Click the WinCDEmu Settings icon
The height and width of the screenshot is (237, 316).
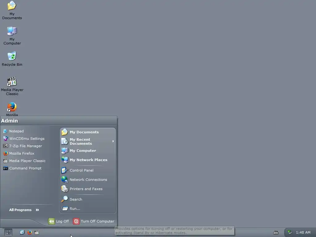pyautogui.click(x=6, y=139)
